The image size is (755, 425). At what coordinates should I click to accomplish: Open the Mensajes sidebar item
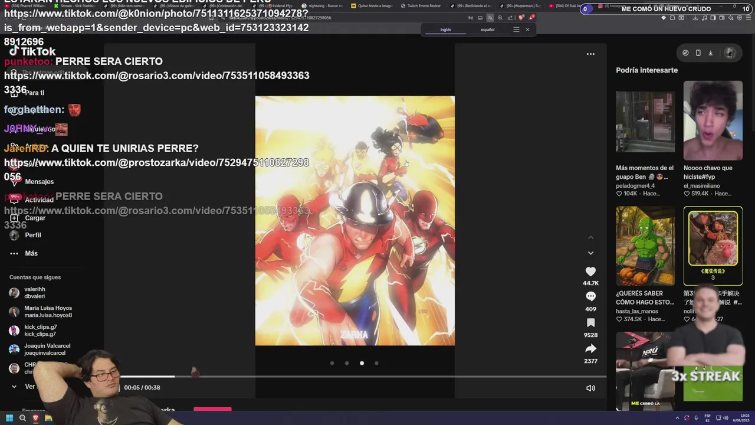coord(32,182)
